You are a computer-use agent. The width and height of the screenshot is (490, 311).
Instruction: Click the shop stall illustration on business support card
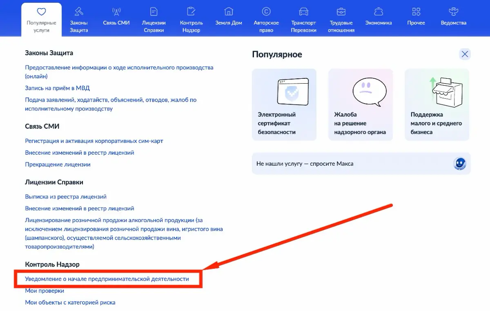446,91
